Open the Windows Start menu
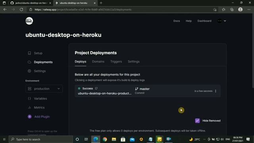 (4, 139)
